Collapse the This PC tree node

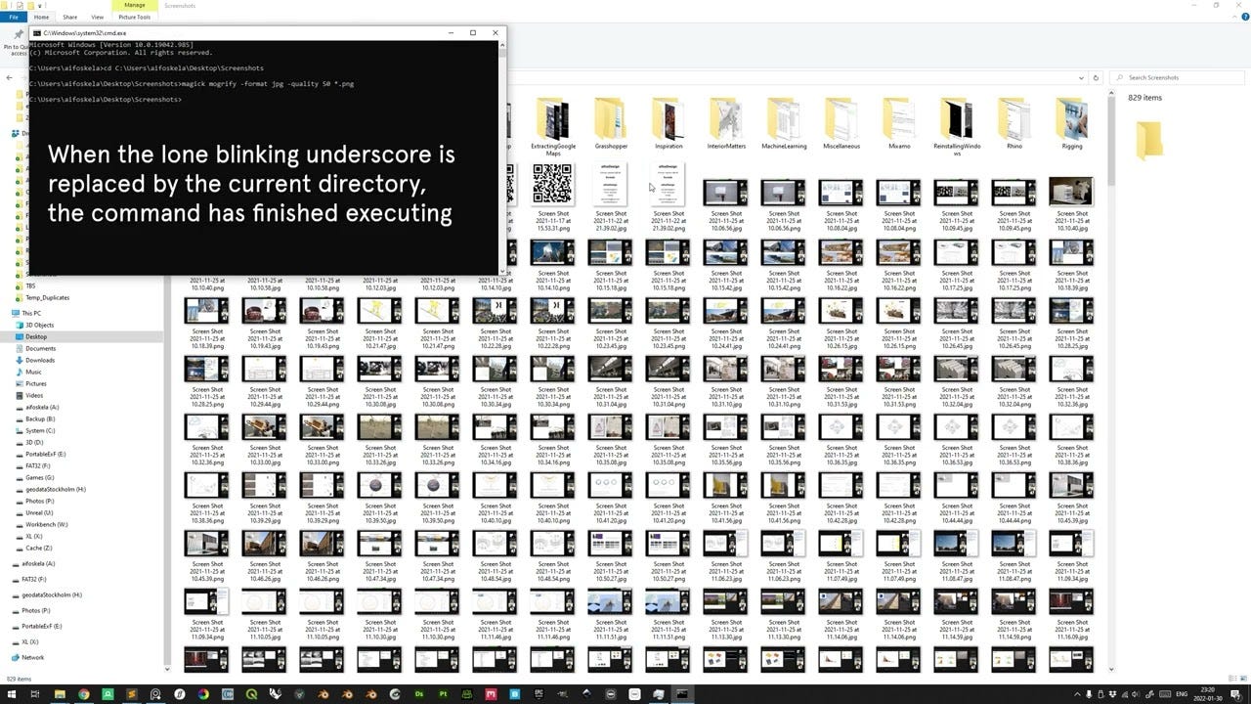(x=8, y=313)
